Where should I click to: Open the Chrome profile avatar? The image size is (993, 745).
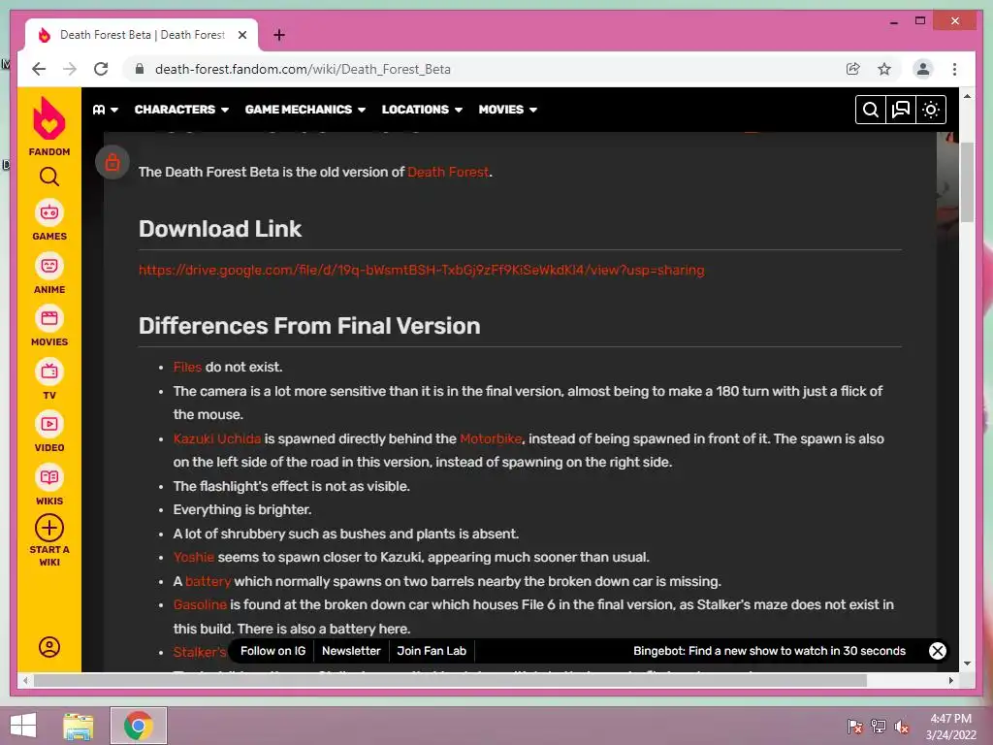(923, 69)
